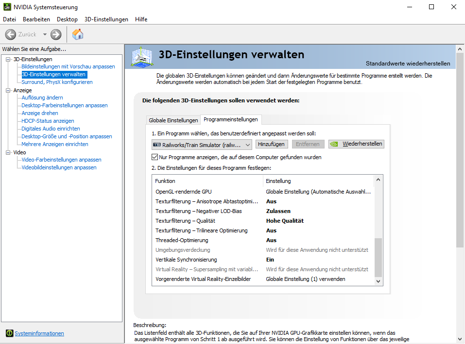The height and width of the screenshot is (344, 465).
Task: Collapse the 3D-Einstellungen tree node
Action: point(8,59)
